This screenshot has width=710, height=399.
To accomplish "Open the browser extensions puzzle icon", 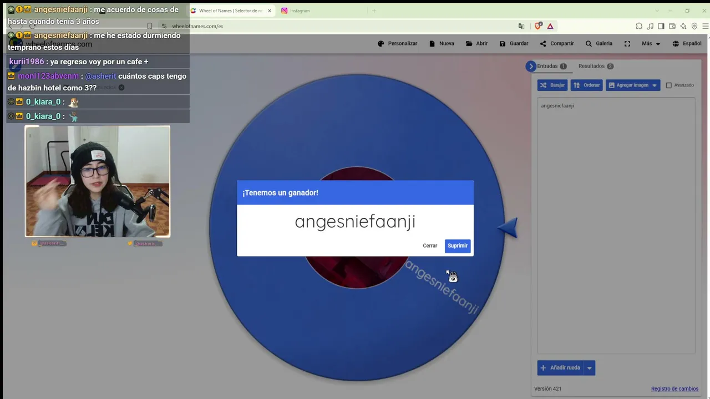I will coord(639,26).
